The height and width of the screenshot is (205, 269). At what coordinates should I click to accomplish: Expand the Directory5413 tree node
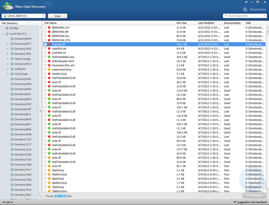pos(8,64)
